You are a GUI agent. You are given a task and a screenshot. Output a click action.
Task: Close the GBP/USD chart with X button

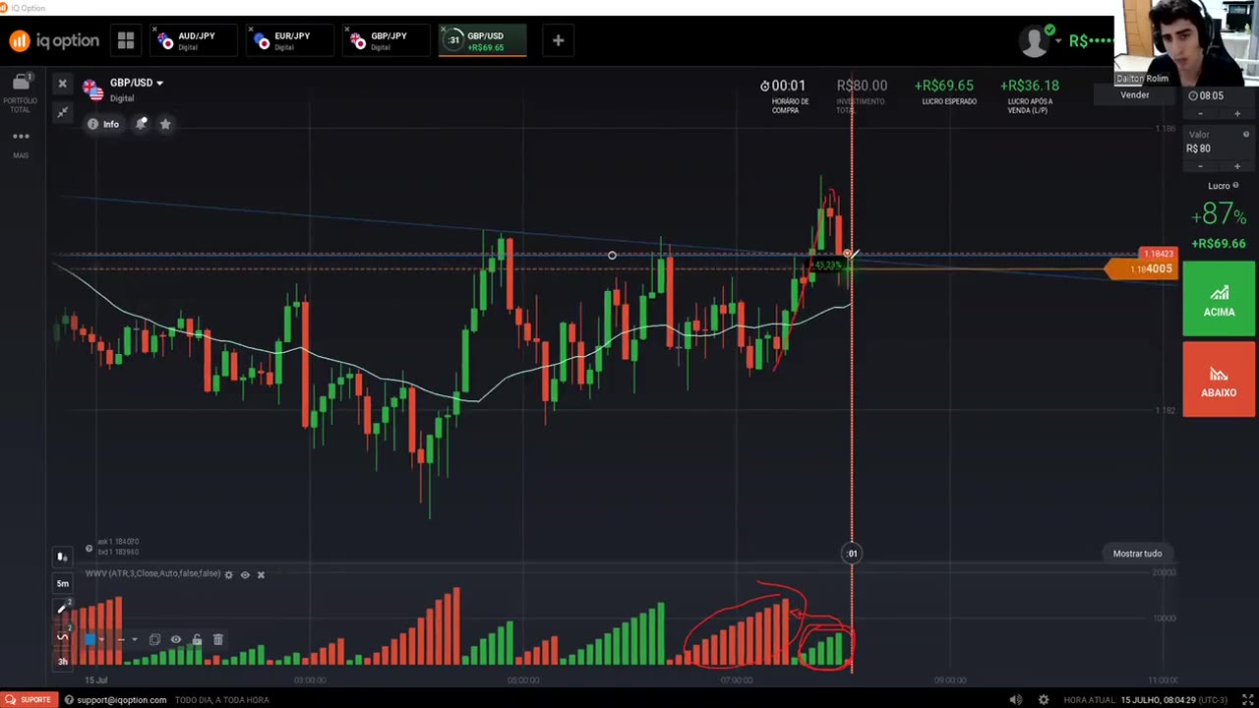[x=62, y=84]
